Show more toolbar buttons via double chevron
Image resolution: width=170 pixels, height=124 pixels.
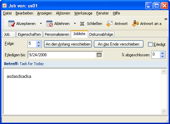pyautogui.click(x=166, y=19)
